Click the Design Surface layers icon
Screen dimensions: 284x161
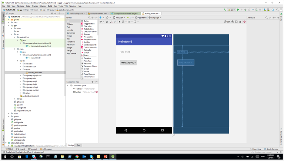coord(100,17)
